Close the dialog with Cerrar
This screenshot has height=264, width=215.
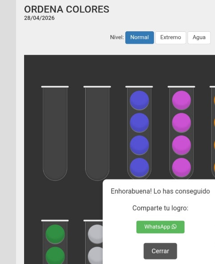pyautogui.click(x=160, y=251)
